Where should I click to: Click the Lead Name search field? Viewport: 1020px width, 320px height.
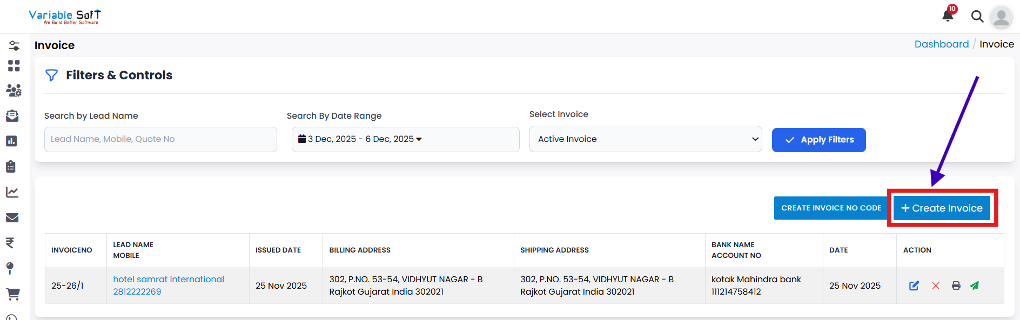[160, 139]
